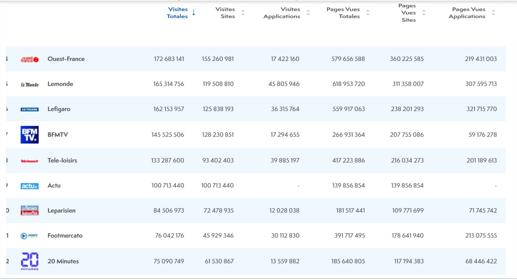517x280 pixels.
Task: Click the Footmercato logo icon
Action: (30, 236)
